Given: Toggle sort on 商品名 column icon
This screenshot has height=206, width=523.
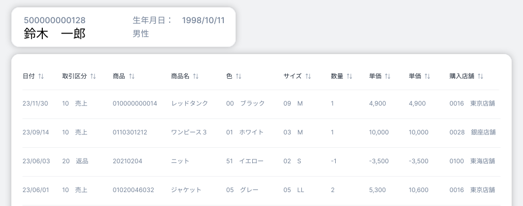Looking at the screenshot, I should click(x=196, y=76).
